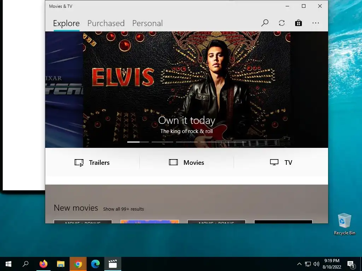Open the search magnifier in Movies & TV
The image size is (362, 271).
click(x=265, y=23)
